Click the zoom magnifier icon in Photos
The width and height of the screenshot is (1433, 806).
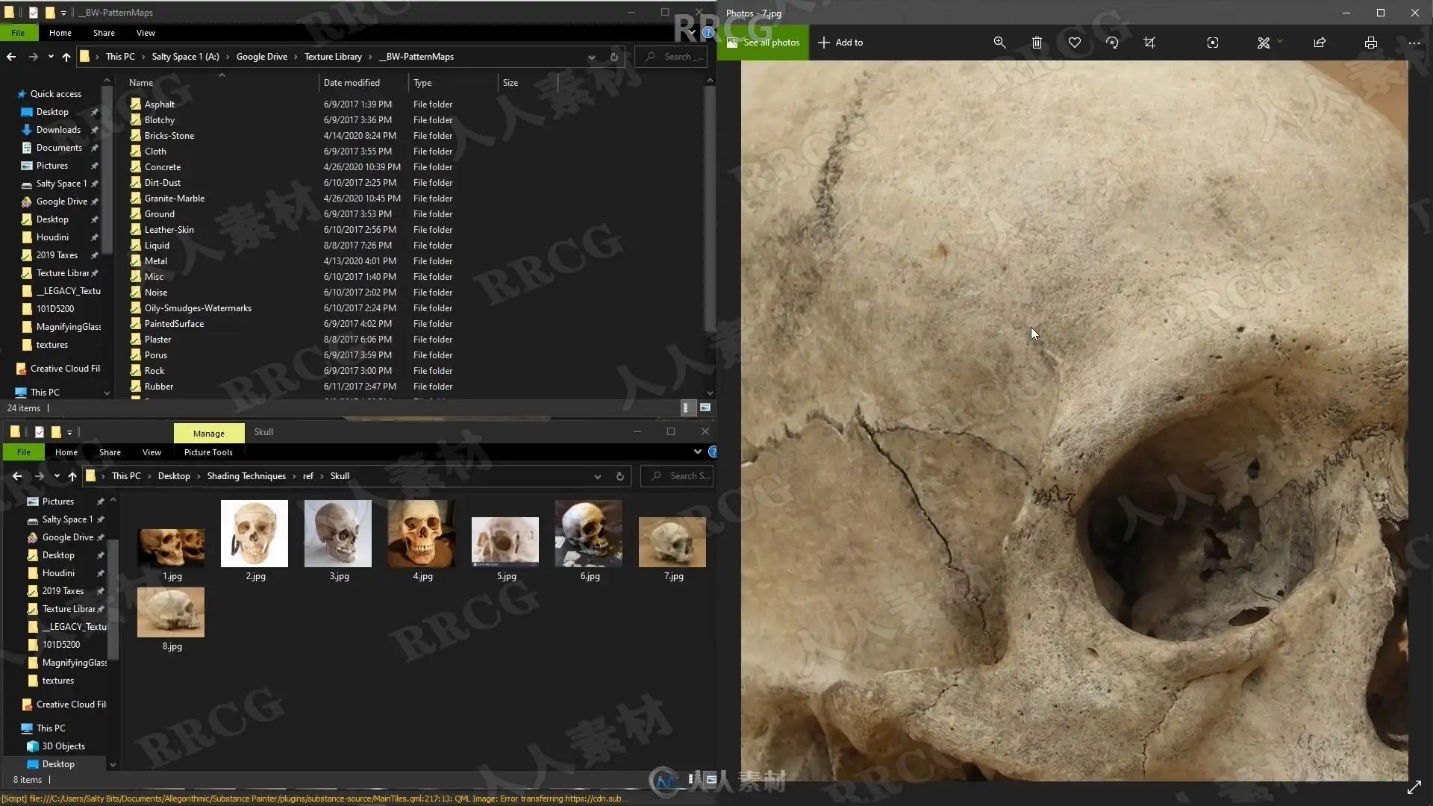point(999,43)
